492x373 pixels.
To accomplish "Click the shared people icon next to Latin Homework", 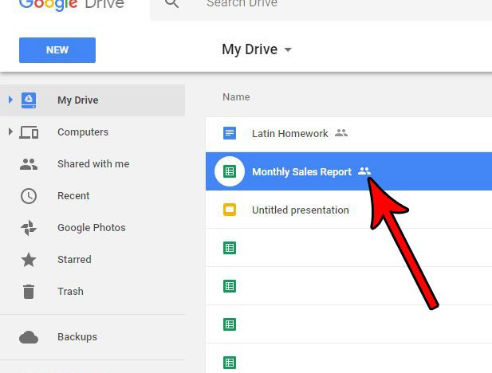I will tap(341, 133).
